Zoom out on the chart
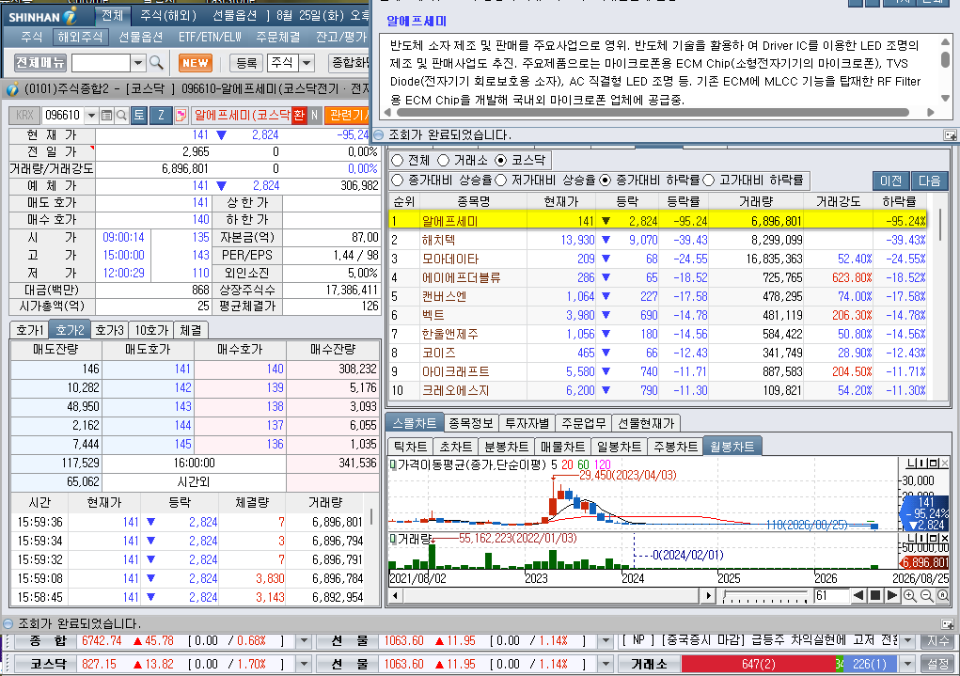The width and height of the screenshot is (960, 676). (x=926, y=596)
